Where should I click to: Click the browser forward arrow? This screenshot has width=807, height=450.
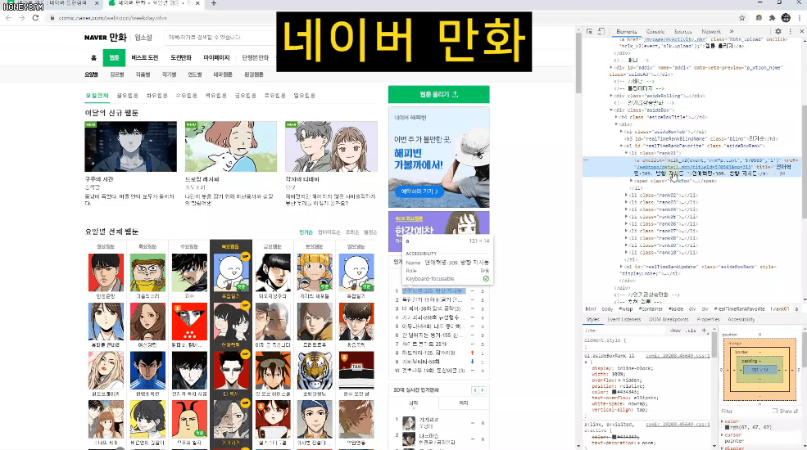point(21,17)
